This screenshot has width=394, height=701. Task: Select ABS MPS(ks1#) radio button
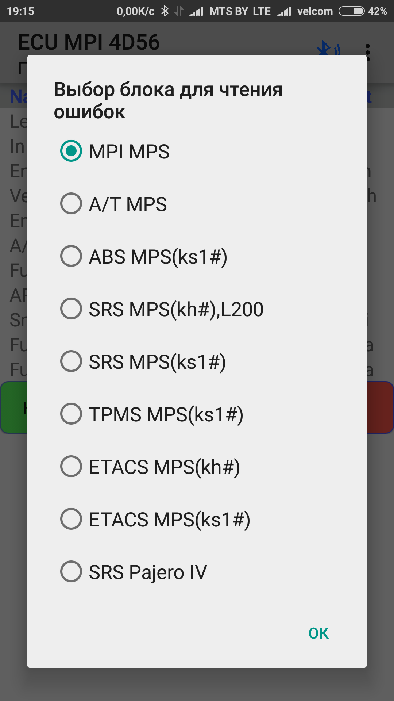pyautogui.click(x=71, y=256)
